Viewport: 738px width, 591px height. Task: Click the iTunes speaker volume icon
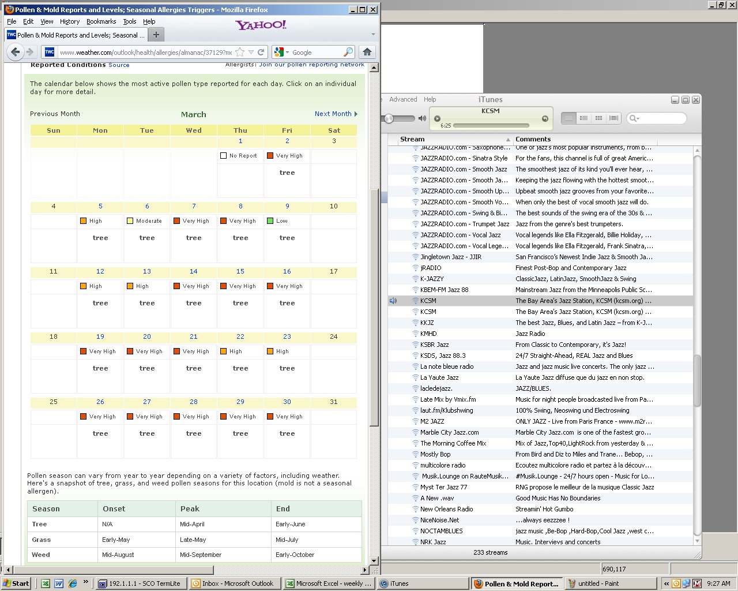pos(423,118)
